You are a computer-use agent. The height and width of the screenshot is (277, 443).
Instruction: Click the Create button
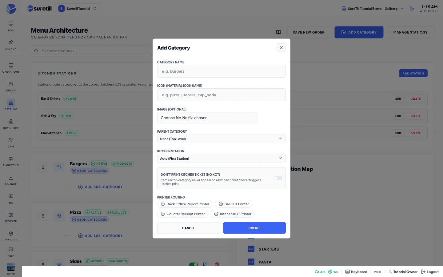(x=254, y=228)
